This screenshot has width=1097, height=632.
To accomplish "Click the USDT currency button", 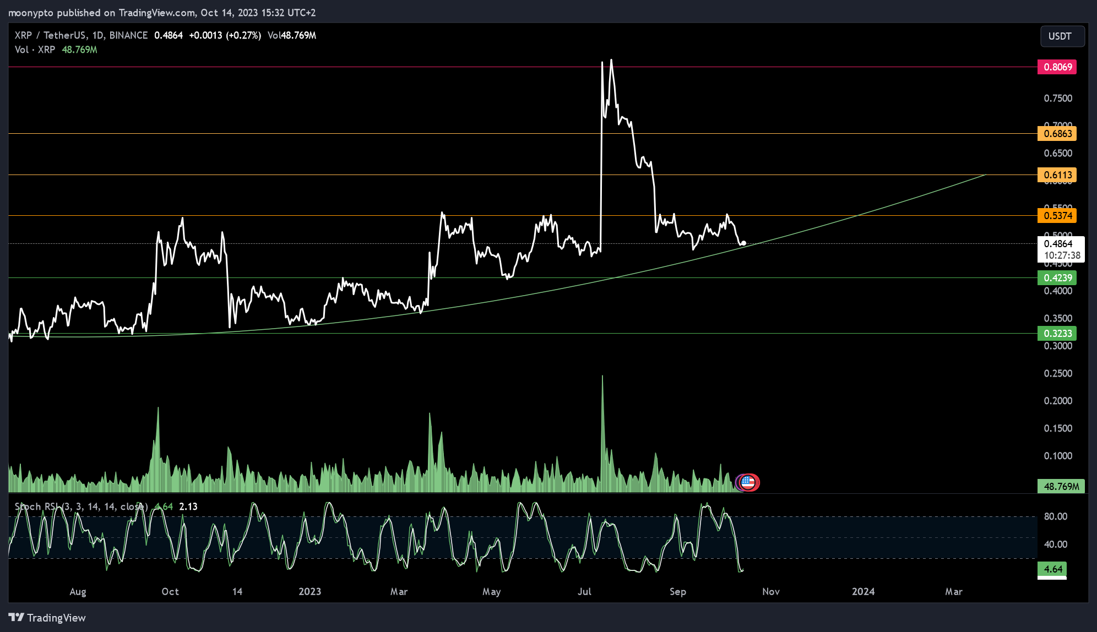I will (1062, 36).
